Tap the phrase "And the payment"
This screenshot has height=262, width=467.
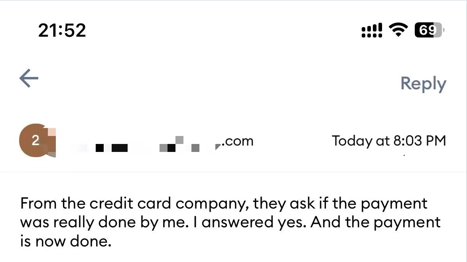[376, 222]
